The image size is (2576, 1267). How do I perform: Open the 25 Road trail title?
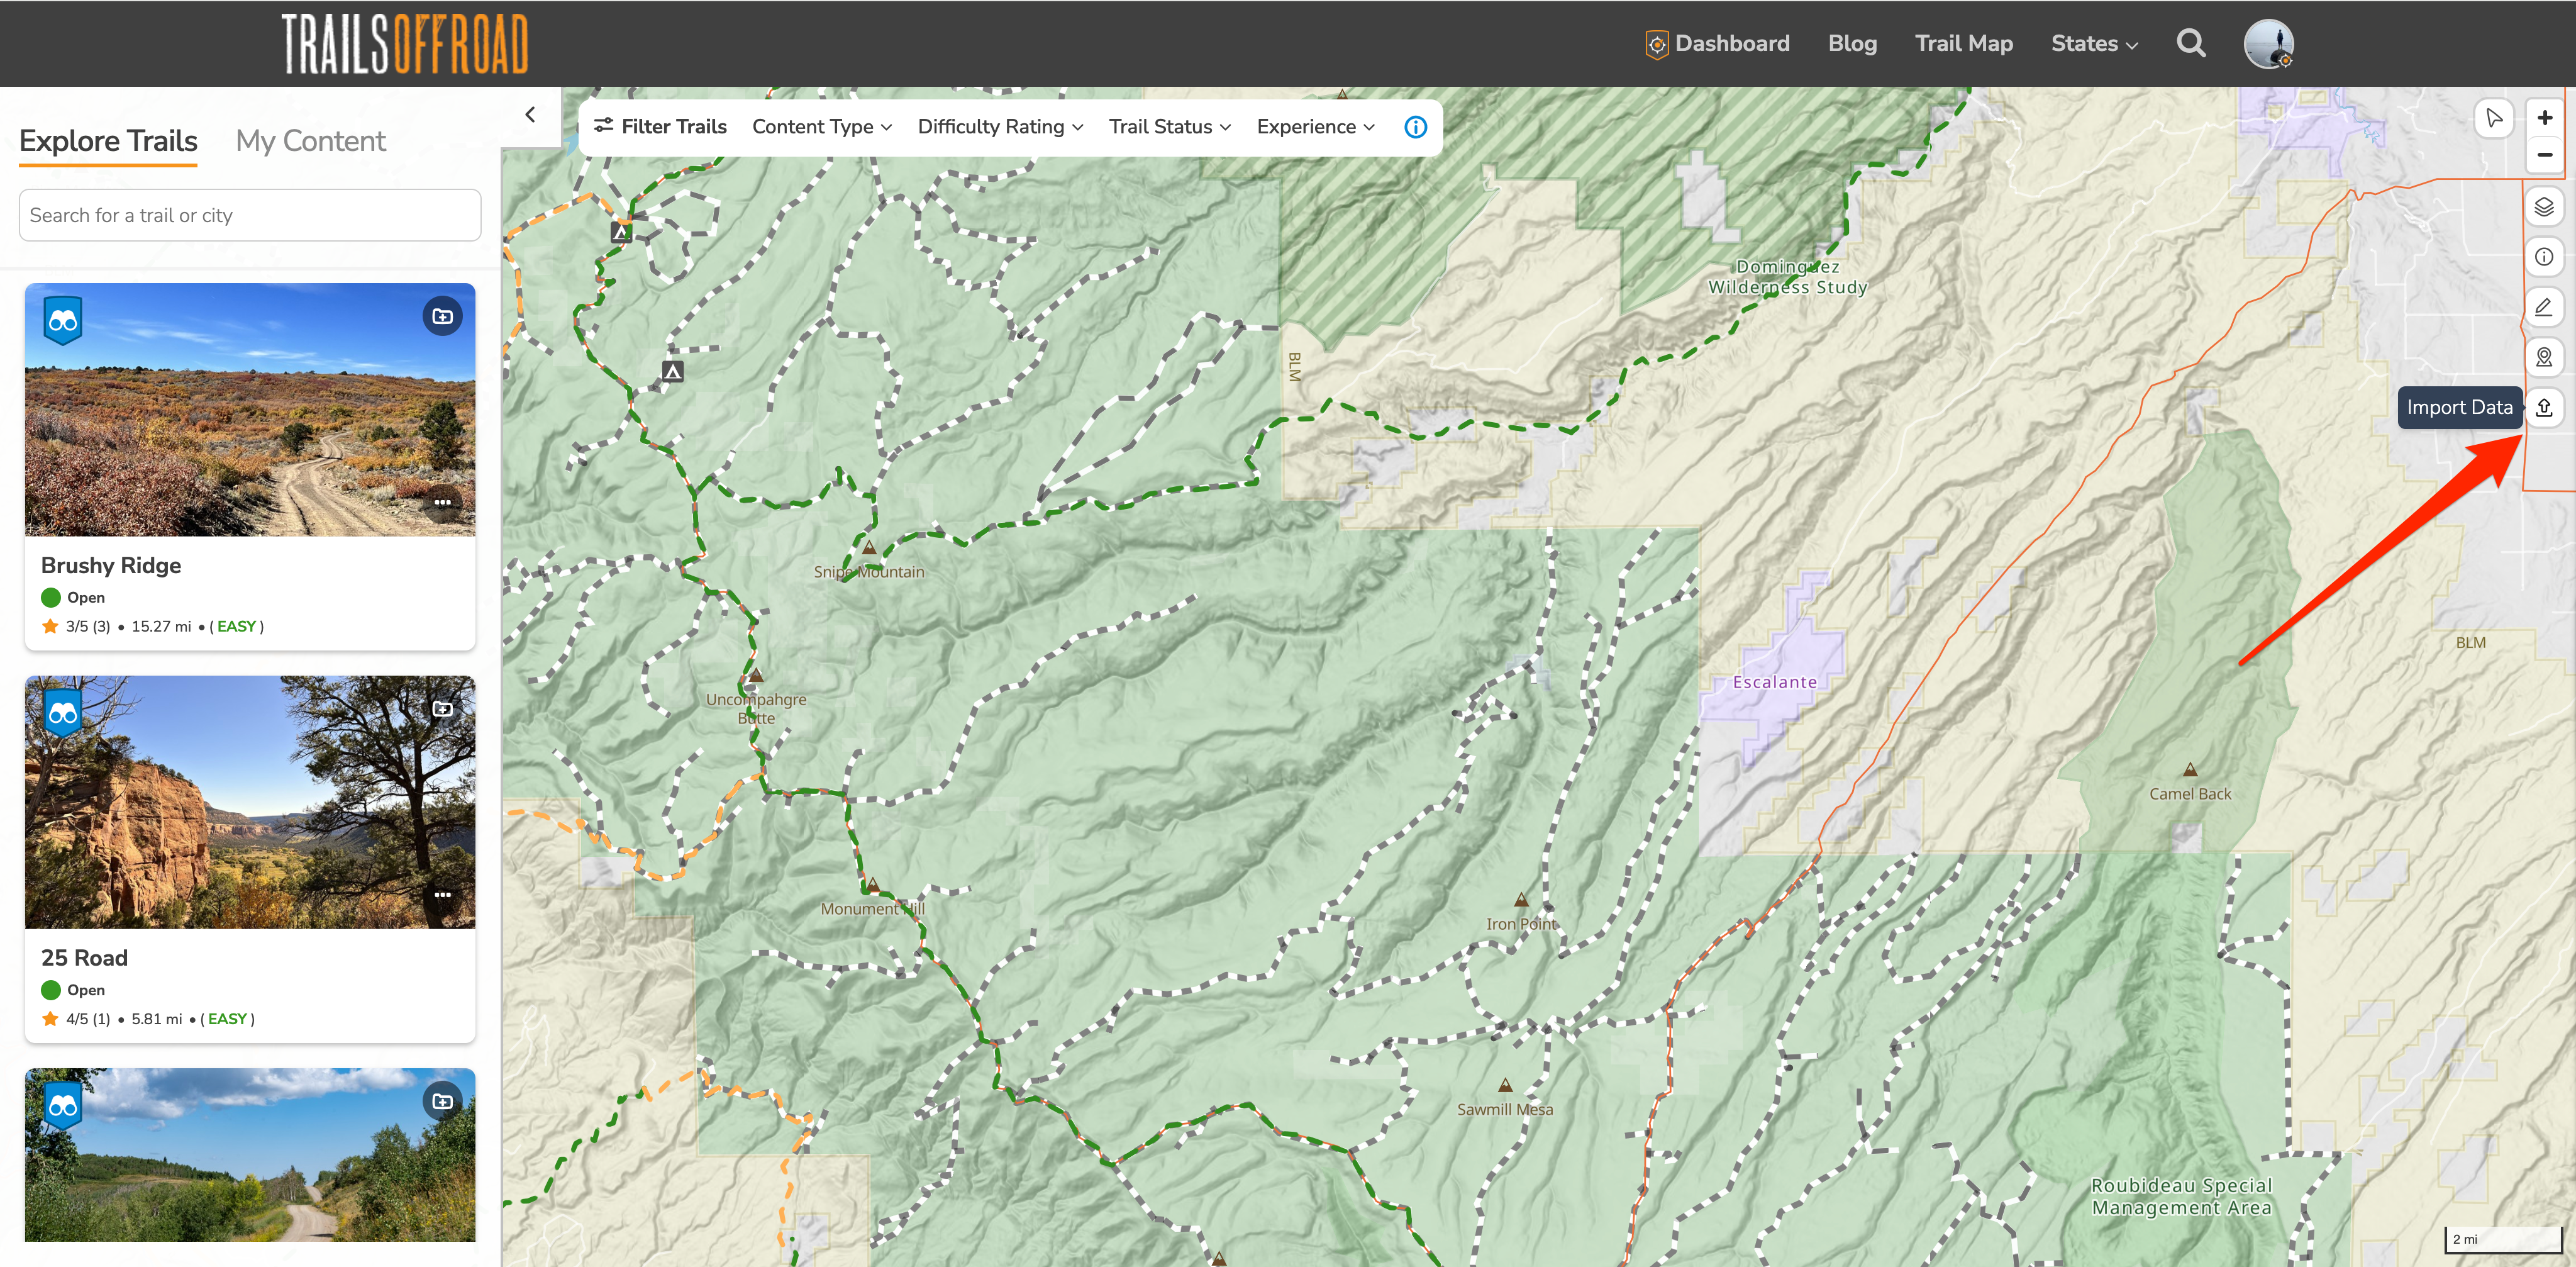(84, 958)
